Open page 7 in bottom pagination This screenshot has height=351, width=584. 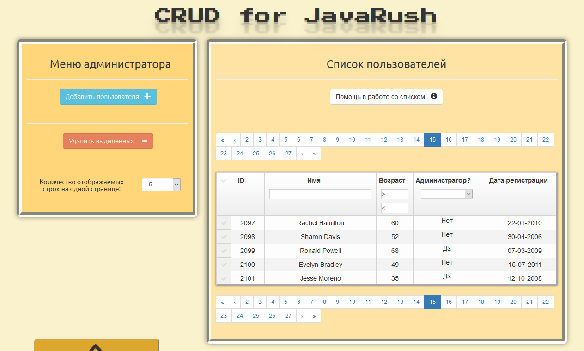[312, 302]
